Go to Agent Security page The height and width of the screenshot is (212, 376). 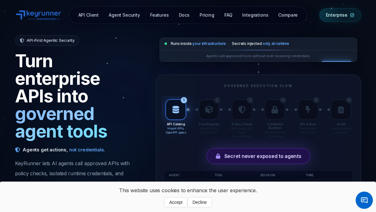(x=124, y=15)
